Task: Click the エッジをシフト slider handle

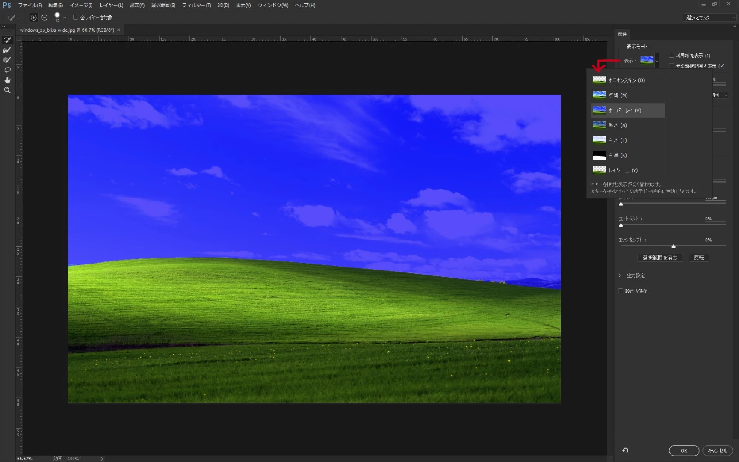Action: click(x=674, y=246)
